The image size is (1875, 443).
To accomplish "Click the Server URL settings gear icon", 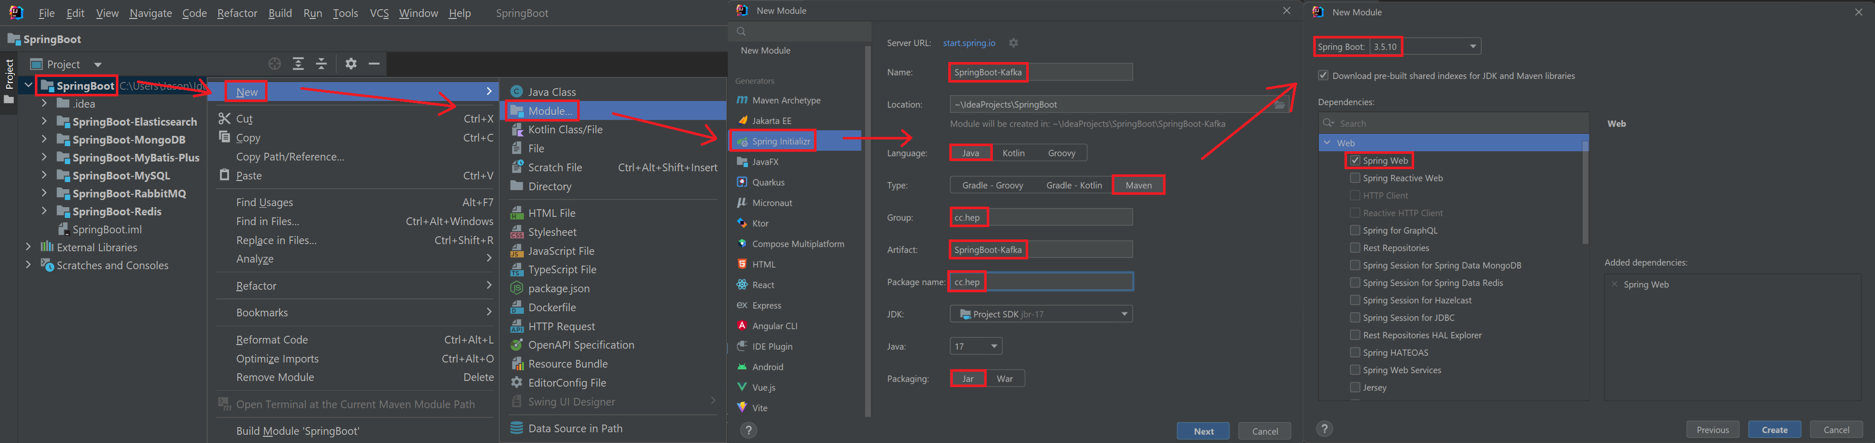I will (x=1013, y=43).
